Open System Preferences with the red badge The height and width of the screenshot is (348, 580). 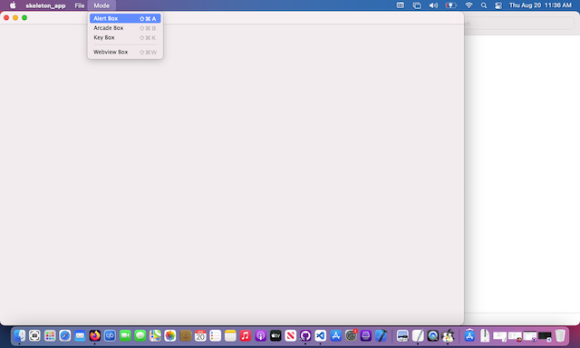click(351, 335)
